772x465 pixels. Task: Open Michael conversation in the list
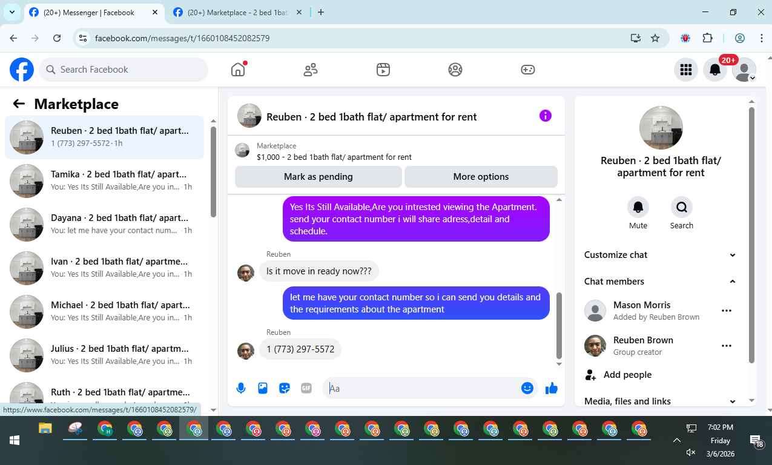[x=104, y=312]
